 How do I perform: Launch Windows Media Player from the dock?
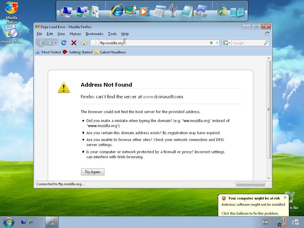pyautogui.click(x=144, y=12)
